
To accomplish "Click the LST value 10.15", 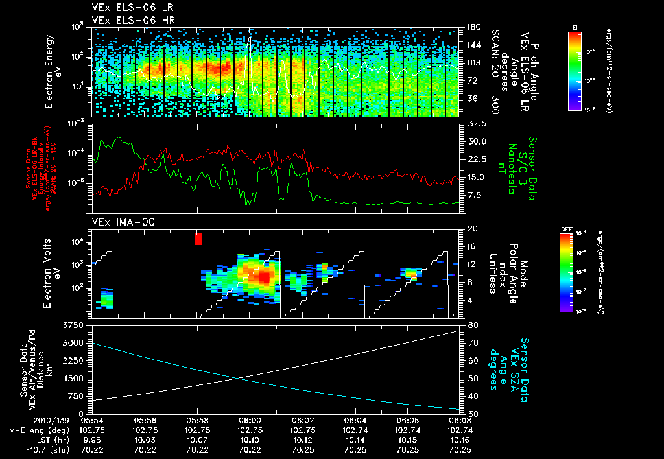I will (407, 440).
